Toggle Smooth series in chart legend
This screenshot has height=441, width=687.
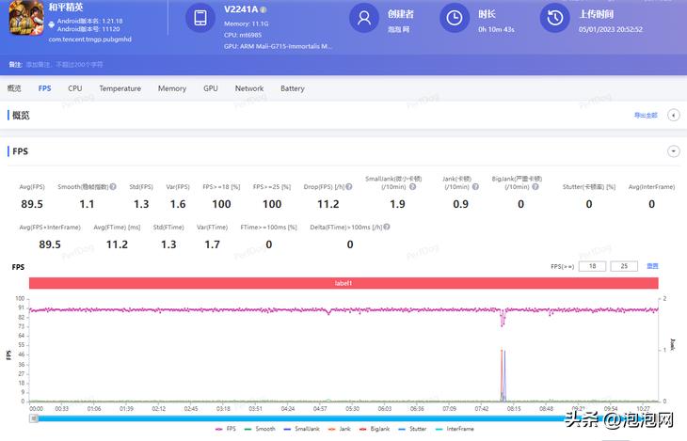(x=260, y=429)
